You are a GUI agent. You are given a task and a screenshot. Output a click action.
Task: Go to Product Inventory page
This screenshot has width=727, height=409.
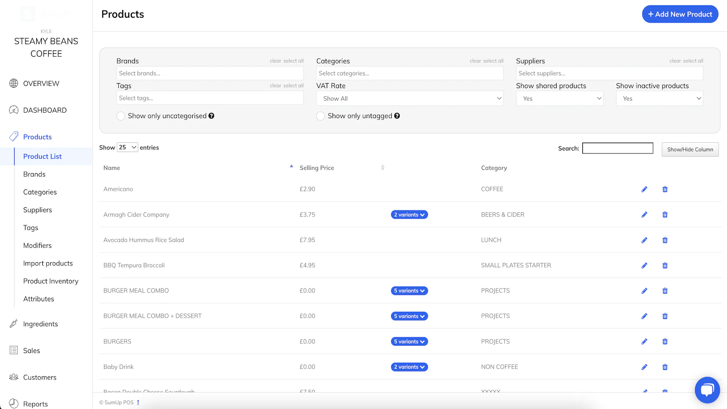pyautogui.click(x=51, y=281)
